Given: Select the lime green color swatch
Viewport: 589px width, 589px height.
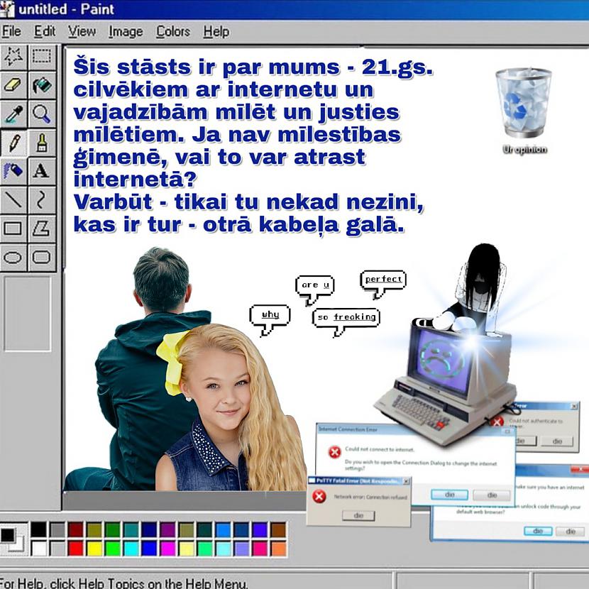Looking at the screenshot, I should pos(112,549).
